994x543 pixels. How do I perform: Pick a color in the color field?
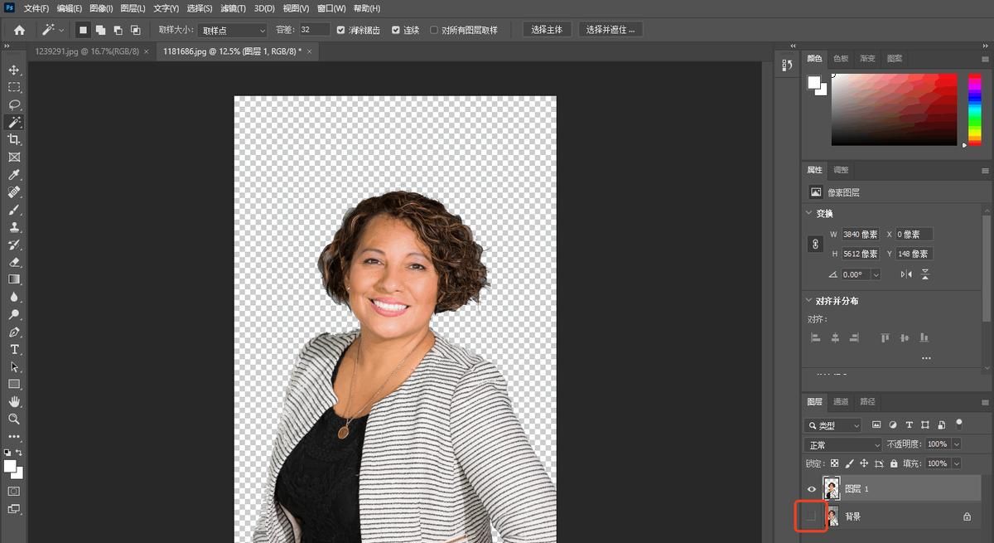tap(894, 109)
